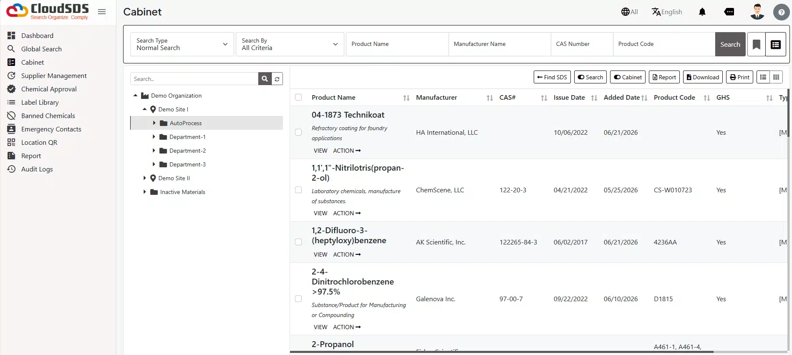Click the tree Search.. input box
This screenshot has width=792, height=355.
click(194, 79)
